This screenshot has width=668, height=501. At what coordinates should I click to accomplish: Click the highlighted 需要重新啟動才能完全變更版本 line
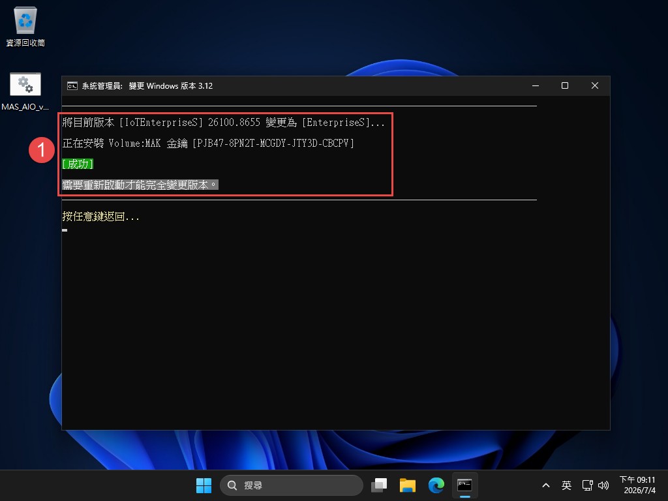click(140, 185)
